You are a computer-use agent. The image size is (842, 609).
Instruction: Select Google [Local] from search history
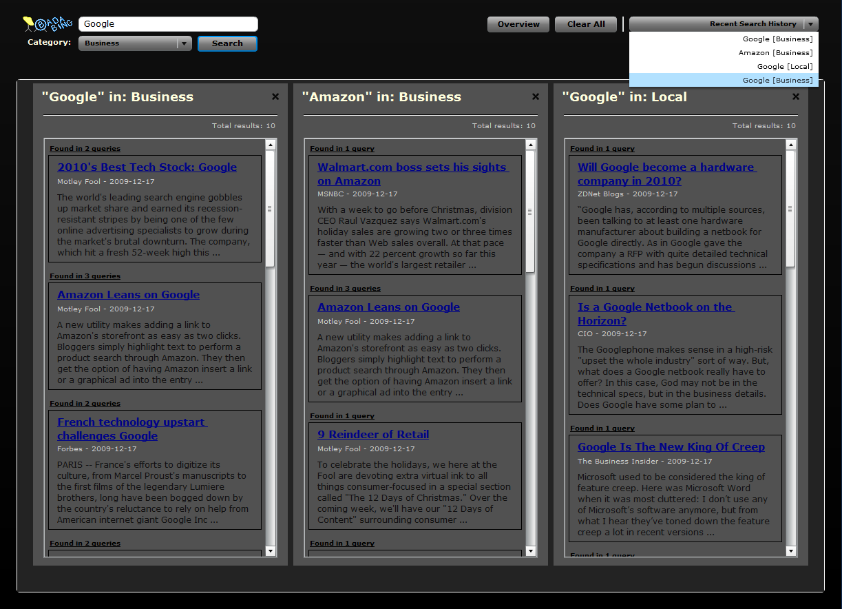[724, 66]
